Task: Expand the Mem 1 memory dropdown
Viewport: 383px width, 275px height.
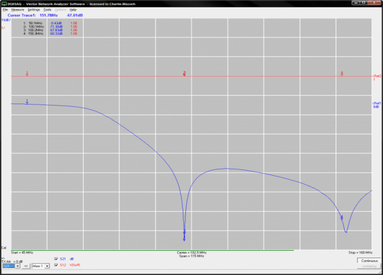Action: [46, 266]
